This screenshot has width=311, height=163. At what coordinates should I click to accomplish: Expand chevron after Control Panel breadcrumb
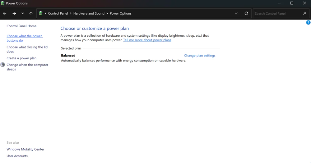(71, 13)
